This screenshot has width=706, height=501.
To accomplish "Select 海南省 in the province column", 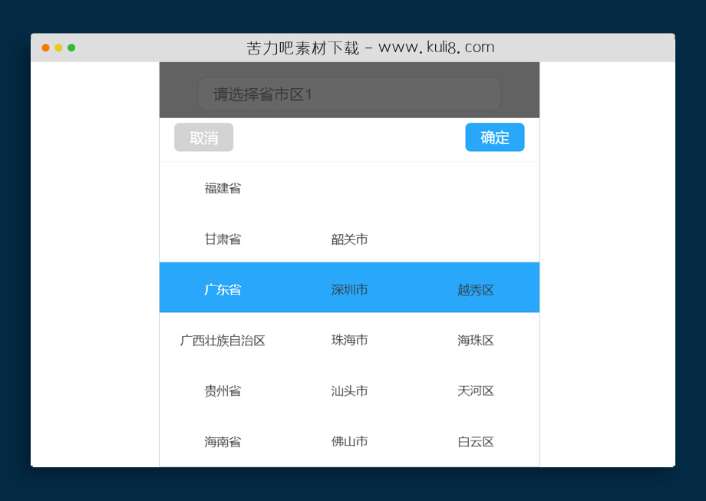I will click(223, 441).
